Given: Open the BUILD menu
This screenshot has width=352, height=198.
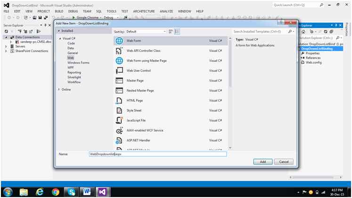Looking at the screenshot, I should [59, 11].
